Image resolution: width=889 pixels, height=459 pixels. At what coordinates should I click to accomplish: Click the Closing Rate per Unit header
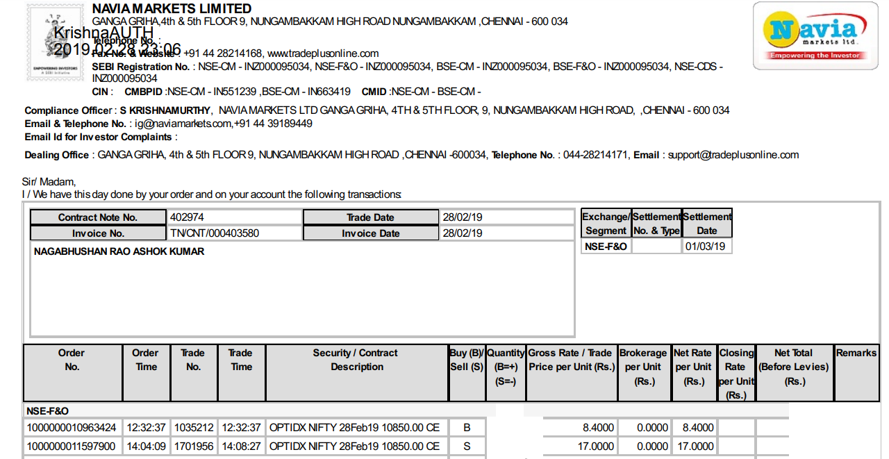coord(736,373)
